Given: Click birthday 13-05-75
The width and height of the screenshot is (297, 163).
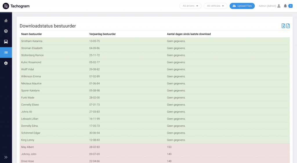Looking at the screenshot, I should [95, 41].
